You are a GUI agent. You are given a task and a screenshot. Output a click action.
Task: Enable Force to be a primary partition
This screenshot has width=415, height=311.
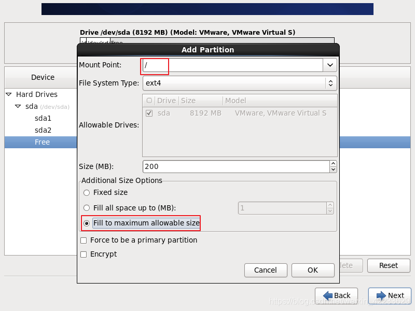pyautogui.click(x=84, y=241)
